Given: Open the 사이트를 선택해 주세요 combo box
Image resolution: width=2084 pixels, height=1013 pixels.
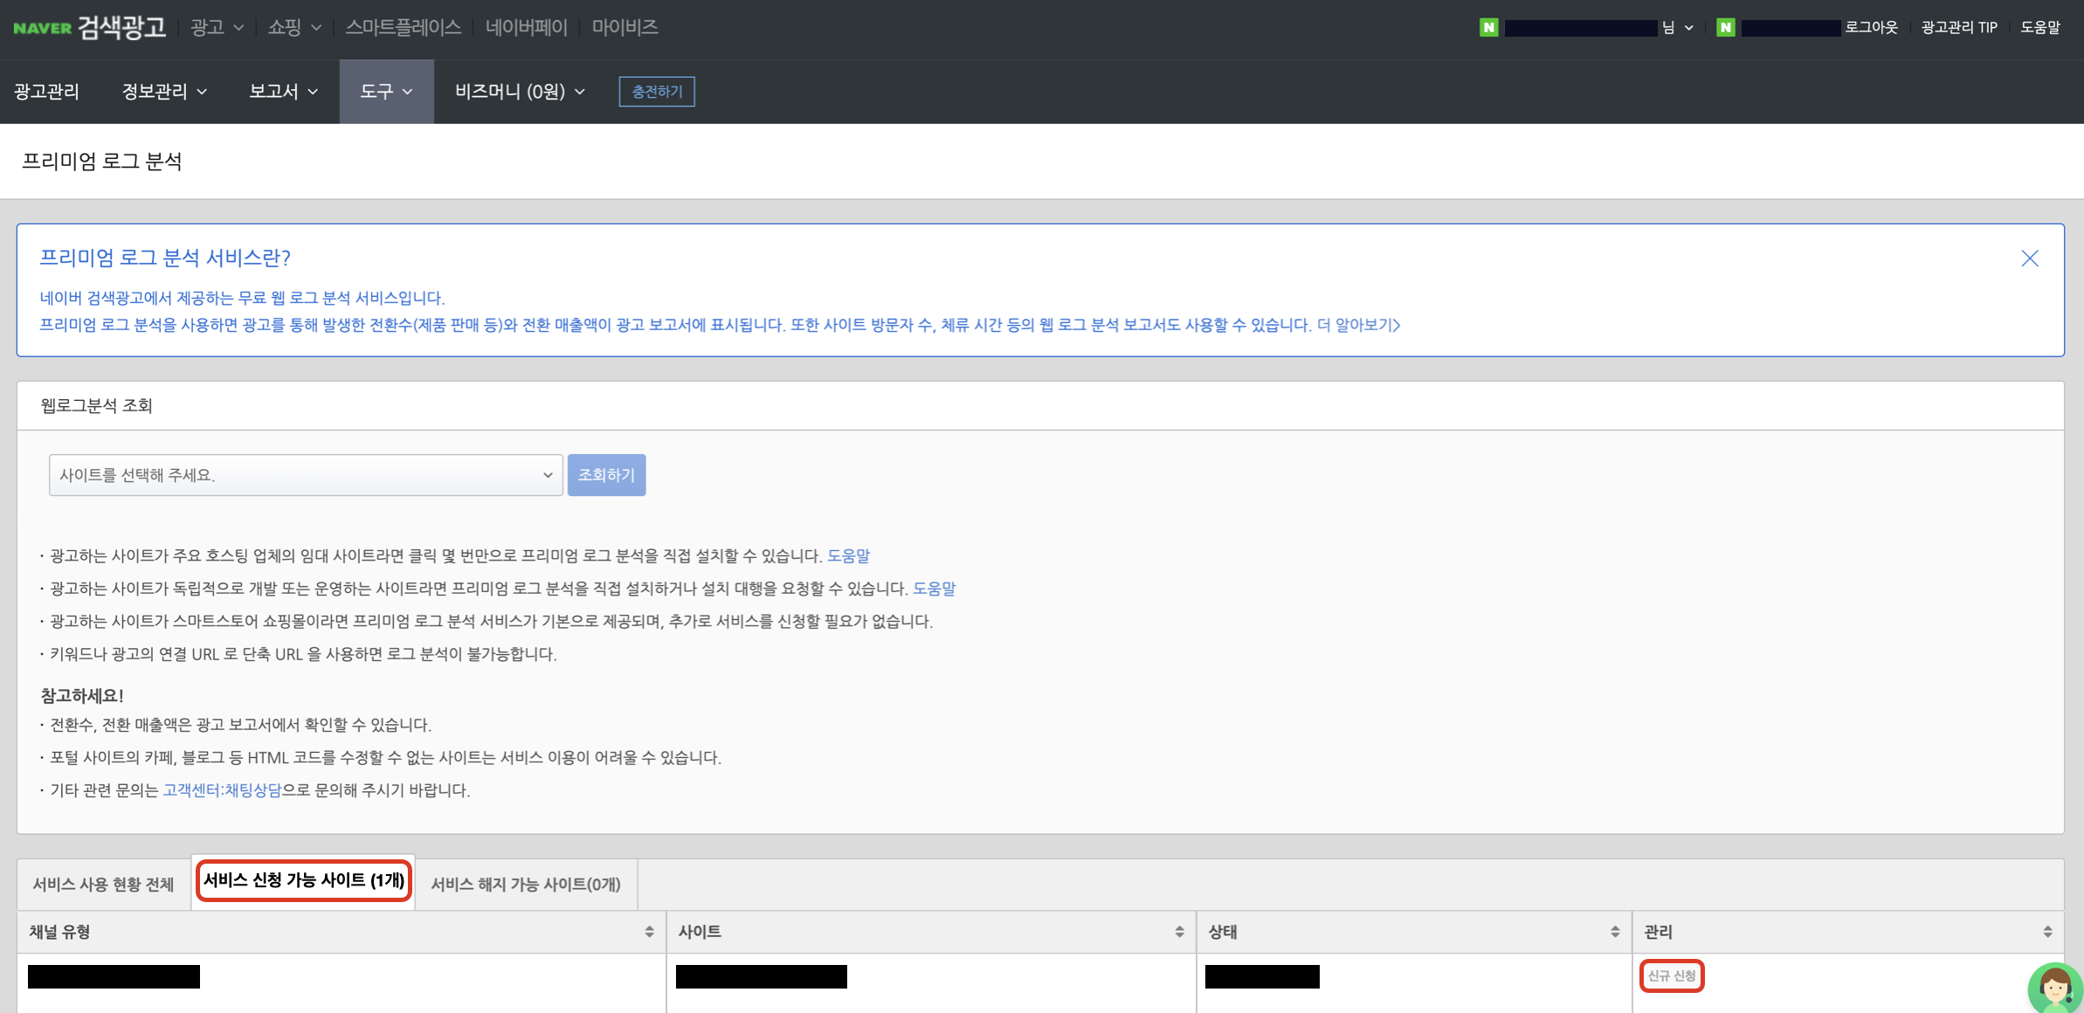Looking at the screenshot, I should pyautogui.click(x=305, y=475).
